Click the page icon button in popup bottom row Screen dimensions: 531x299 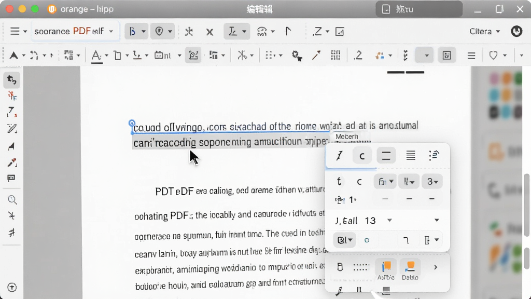(x=340, y=267)
